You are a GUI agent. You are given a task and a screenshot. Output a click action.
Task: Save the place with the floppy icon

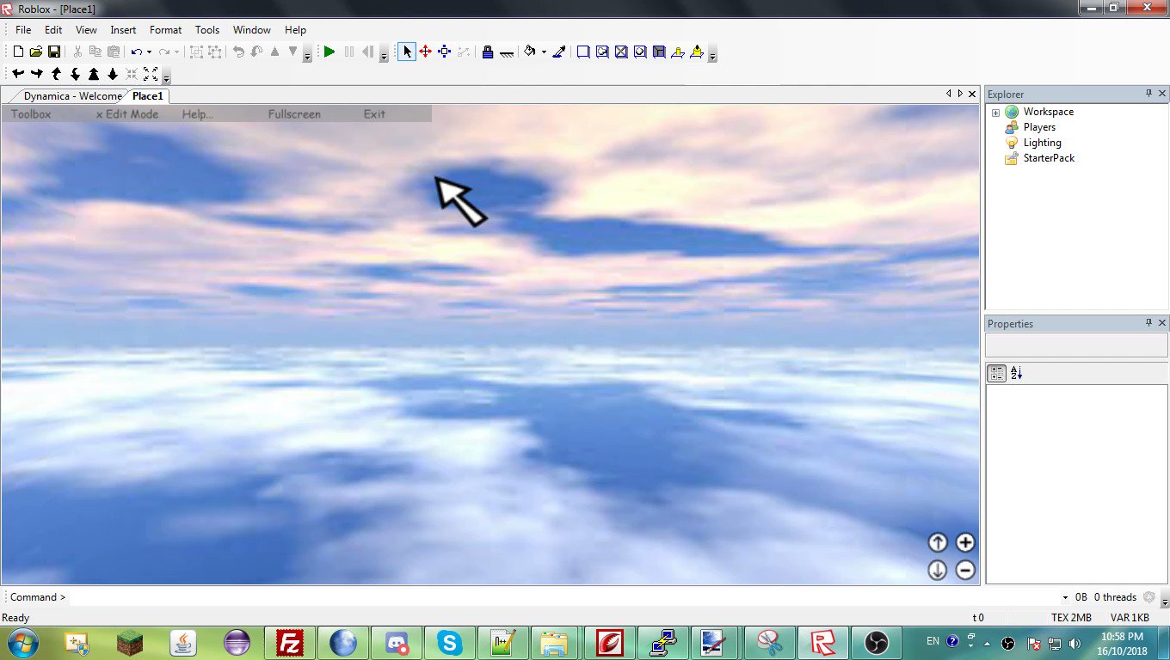point(53,52)
